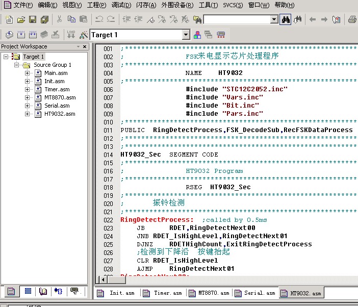Screen dimensions: 358x307
Task: Open the 外围设备(R) menu
Action: pos(177,5)
